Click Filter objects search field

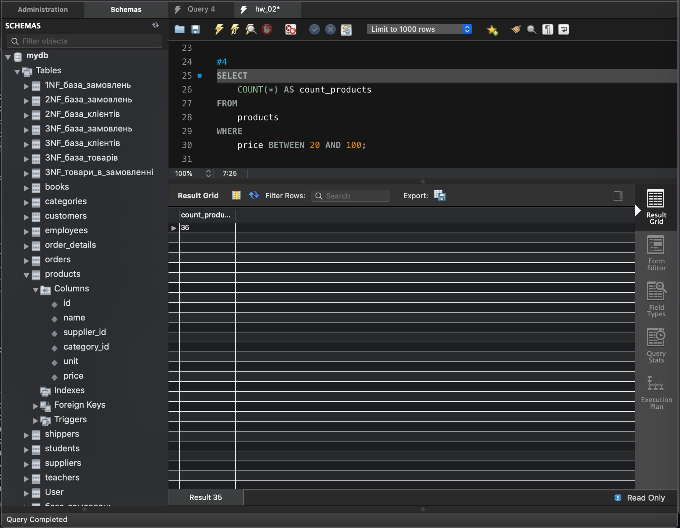(85, 41)
